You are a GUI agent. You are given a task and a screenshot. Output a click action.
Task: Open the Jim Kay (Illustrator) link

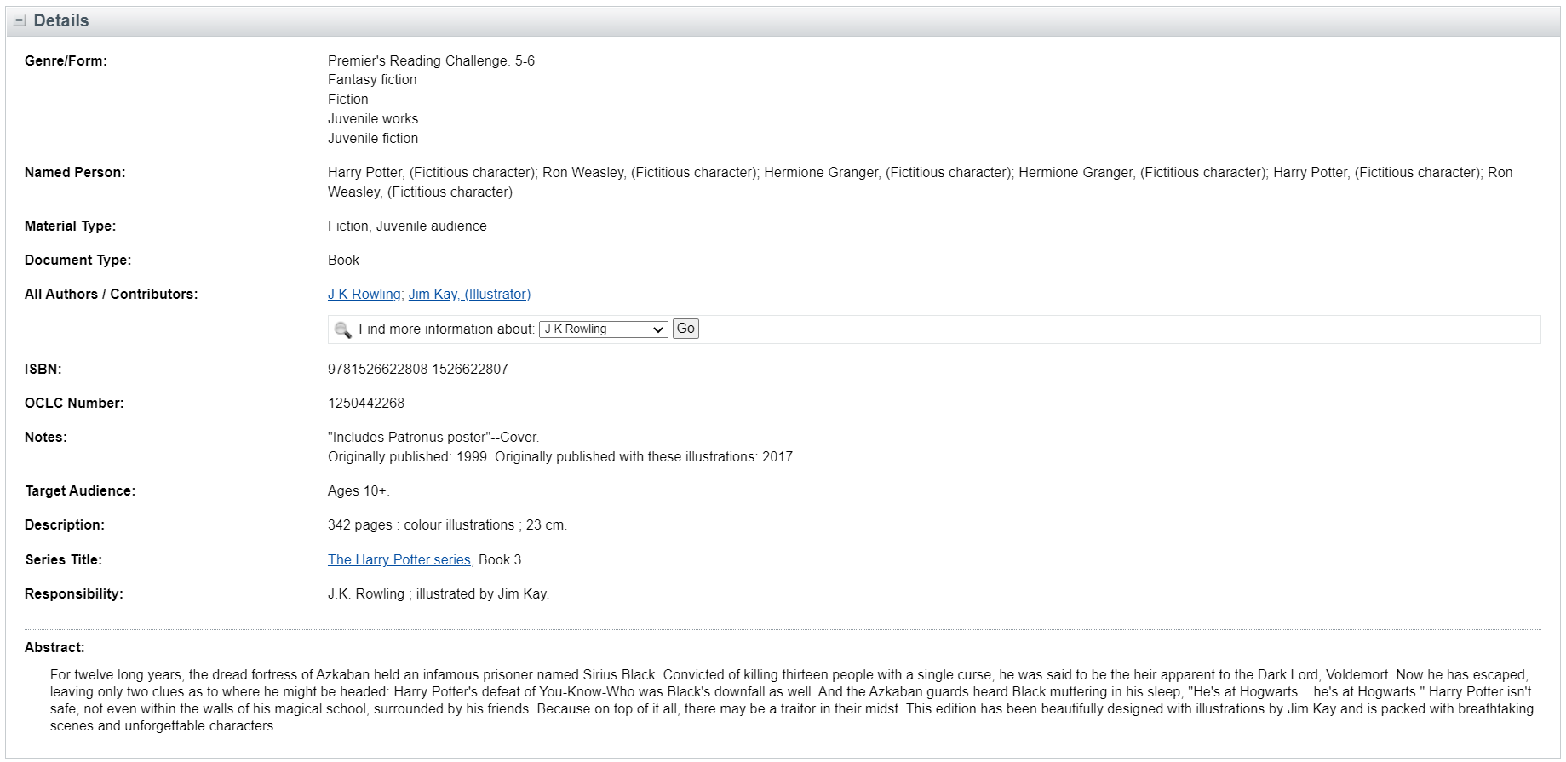469,294
